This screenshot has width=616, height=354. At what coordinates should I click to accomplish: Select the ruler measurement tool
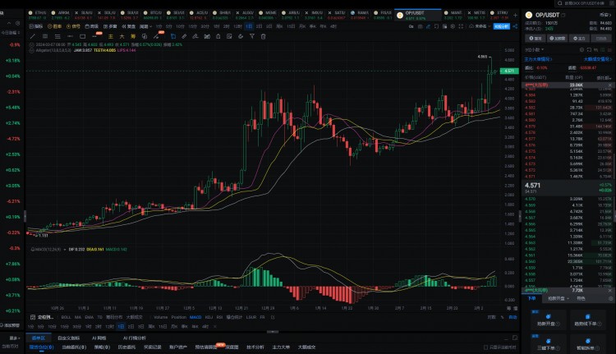pyautogui.click(x=184, y=36)
